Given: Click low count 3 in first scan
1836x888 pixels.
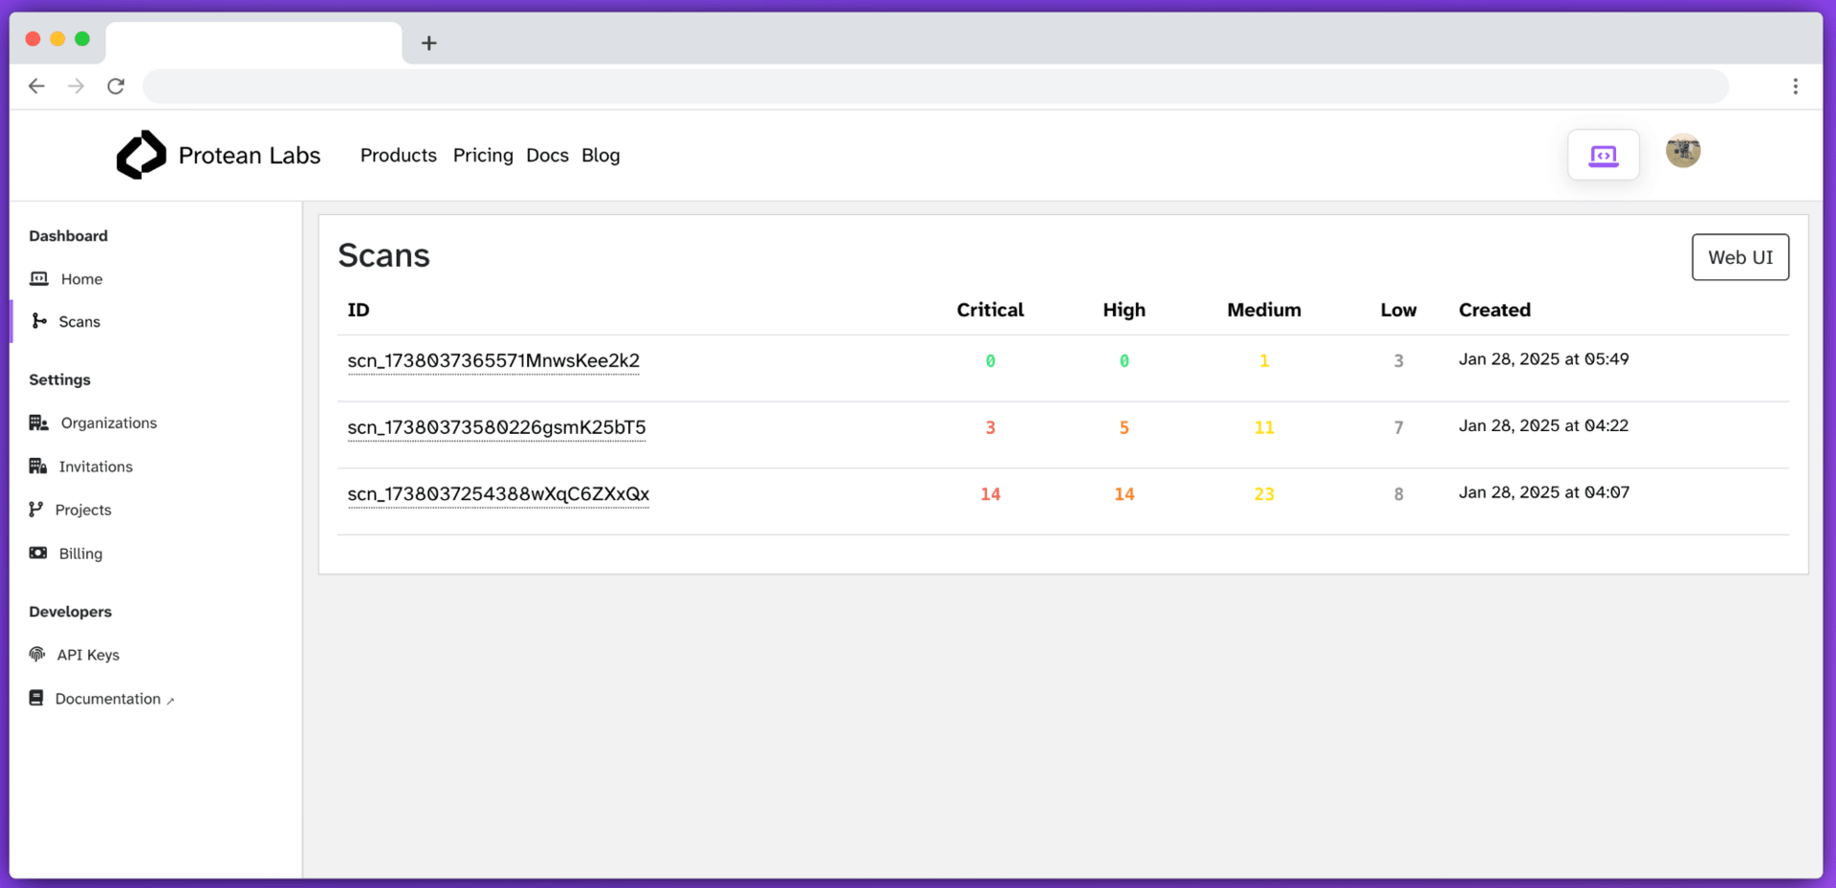Looking at the screenshot, I should pyautogui.click(x=1398, y=360).
